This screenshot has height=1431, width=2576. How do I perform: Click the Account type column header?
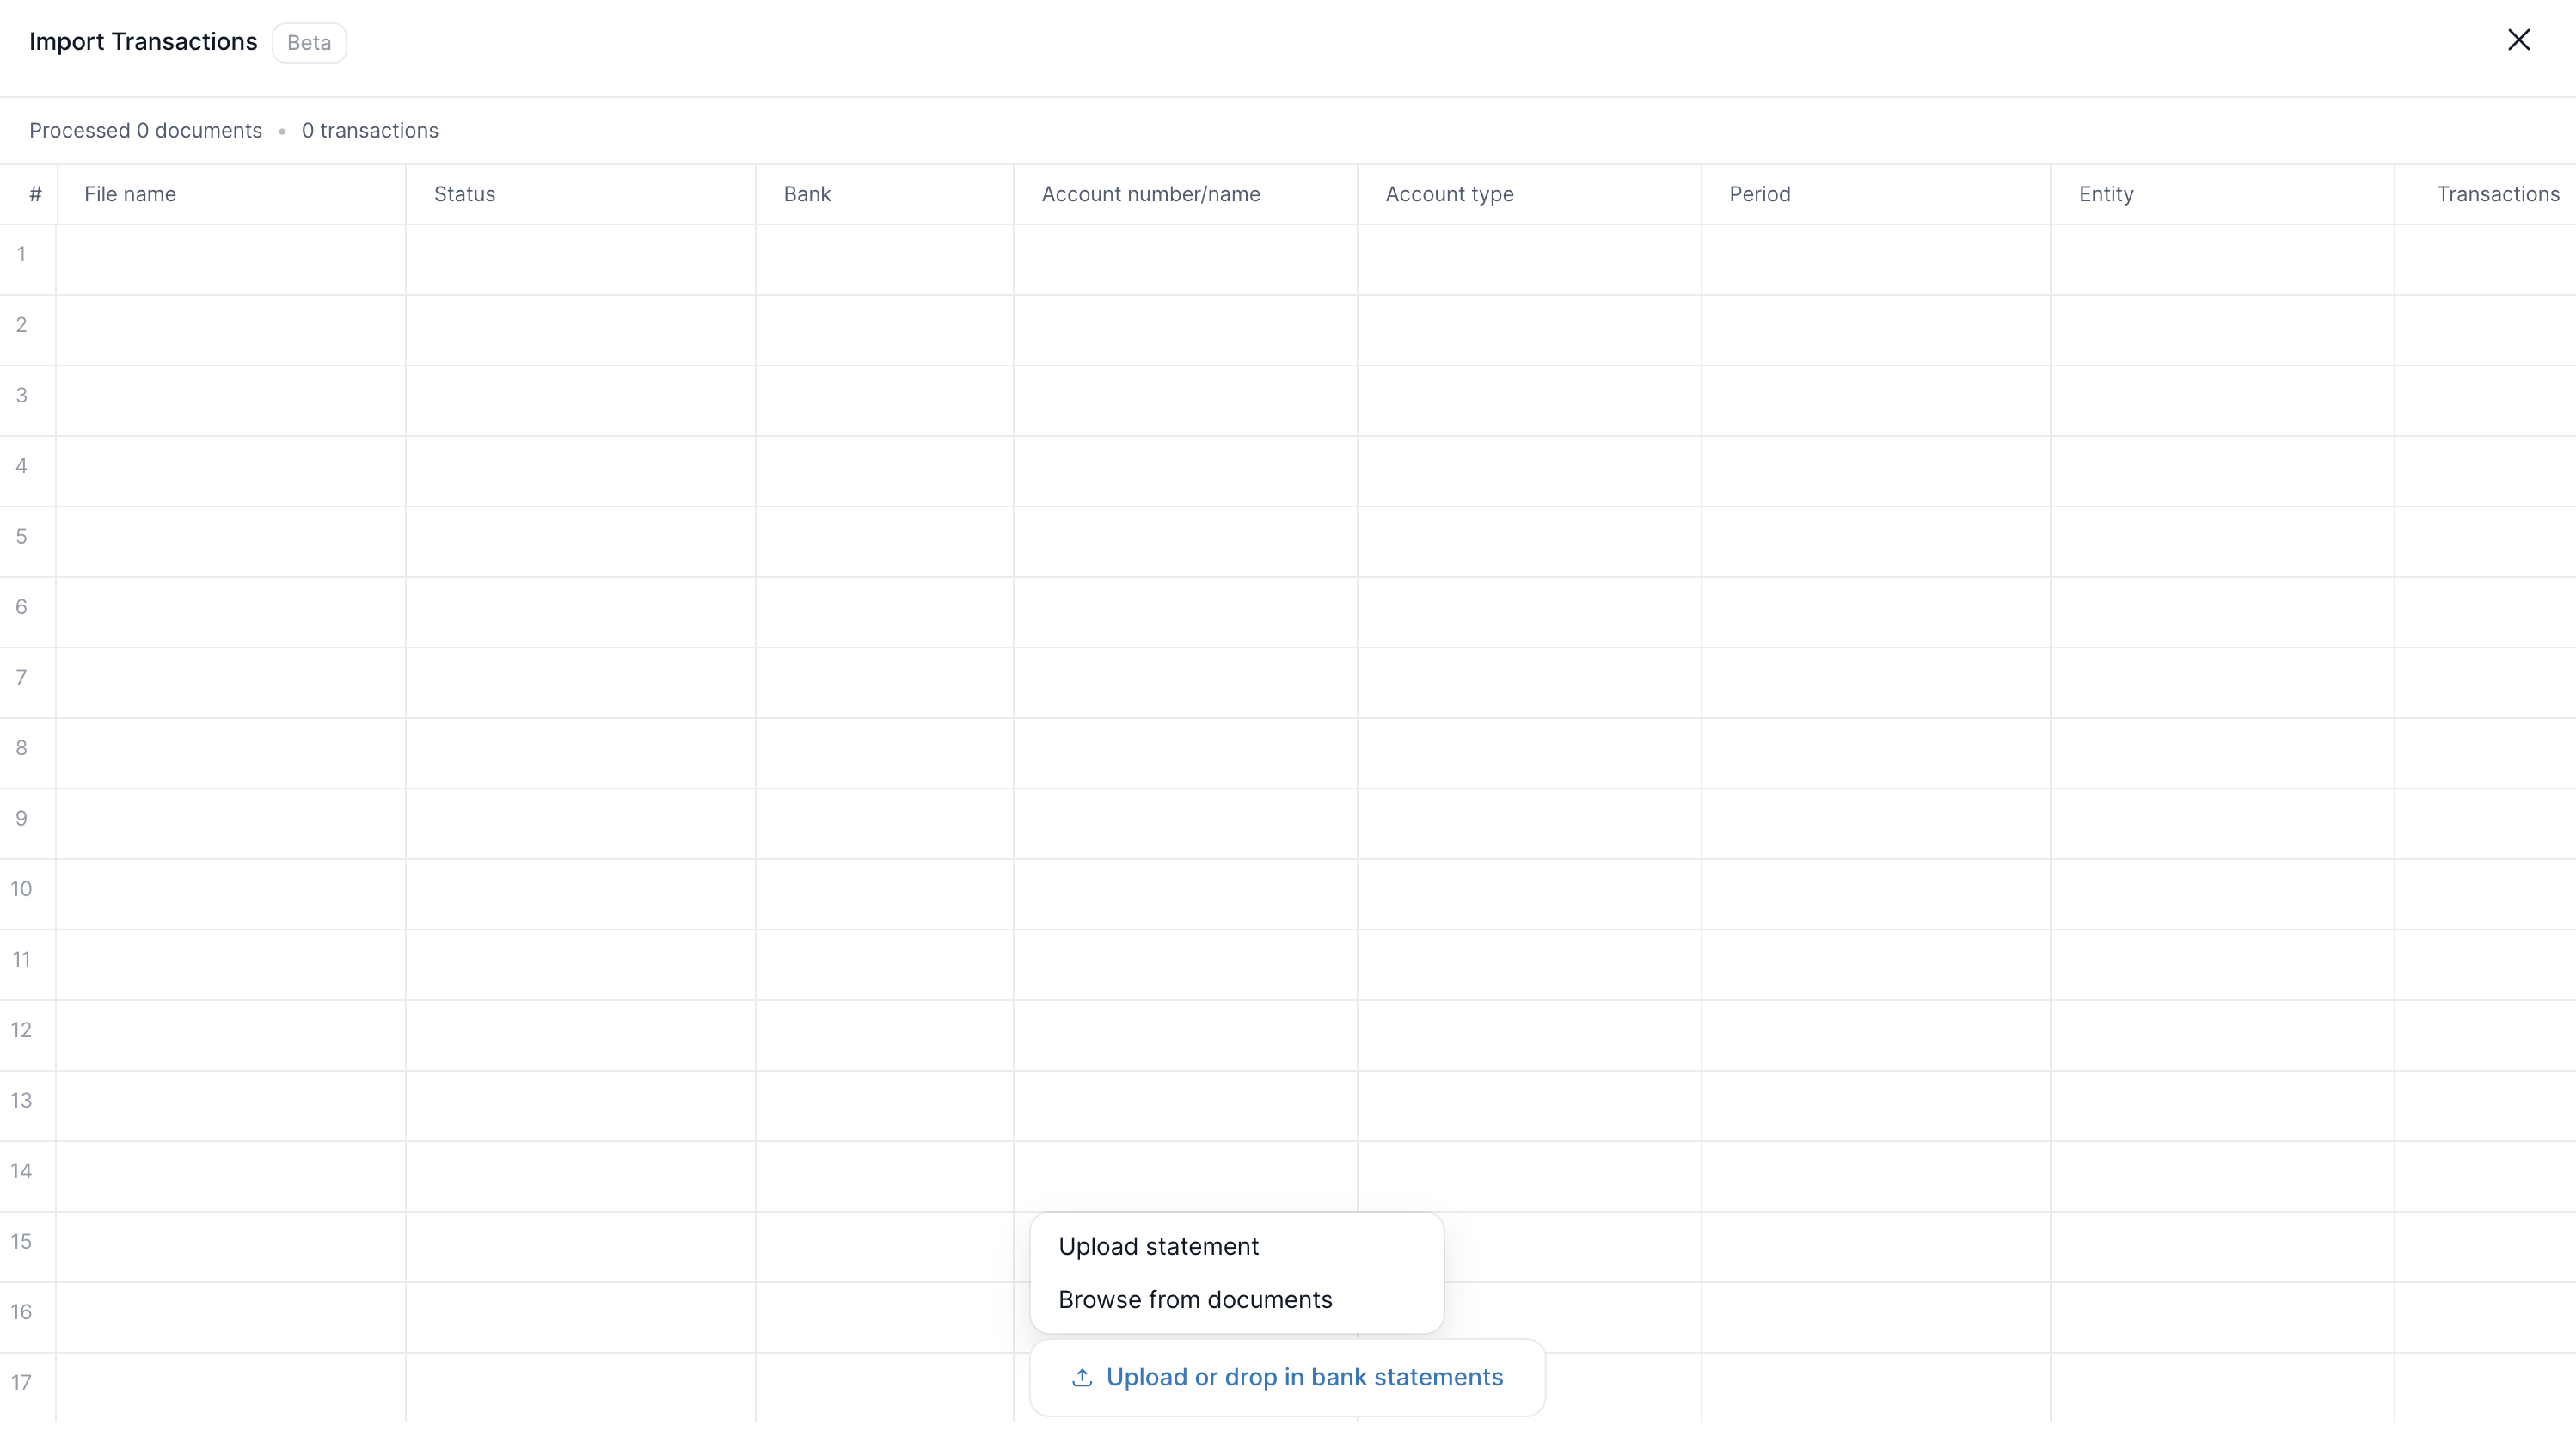1449,194
